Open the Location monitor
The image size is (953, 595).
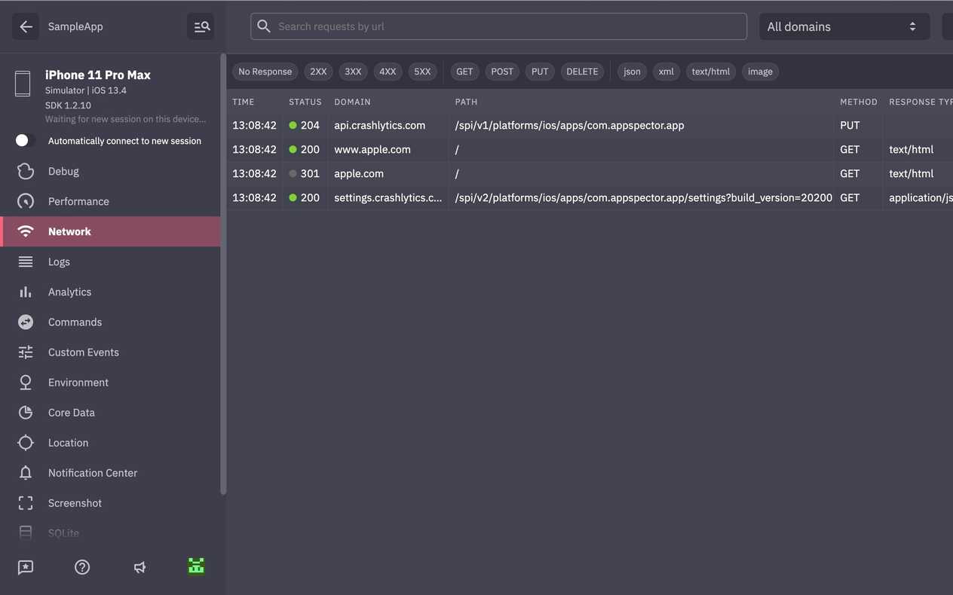click(x=68, y=443)
